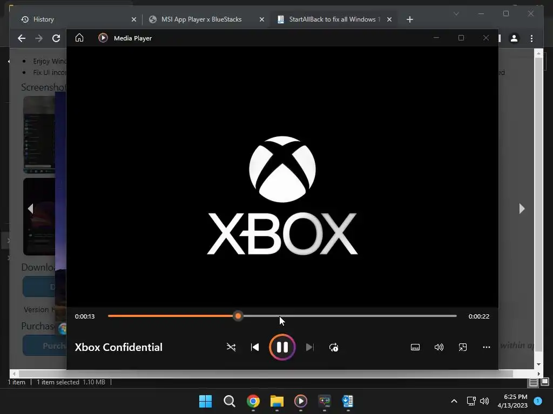
Task: Close the MSI App Player tab
Action: pos(262,19)
